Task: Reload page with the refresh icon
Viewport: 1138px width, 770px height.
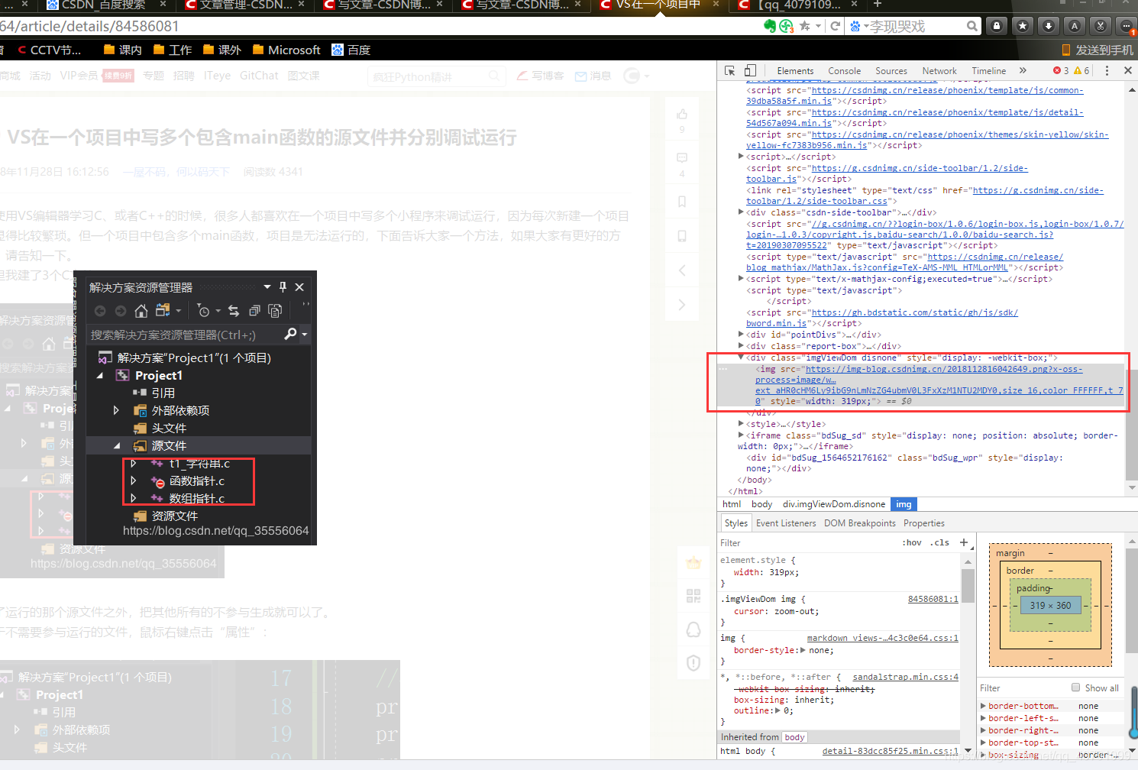Action: pyautogui.click(x=836, y=26)
